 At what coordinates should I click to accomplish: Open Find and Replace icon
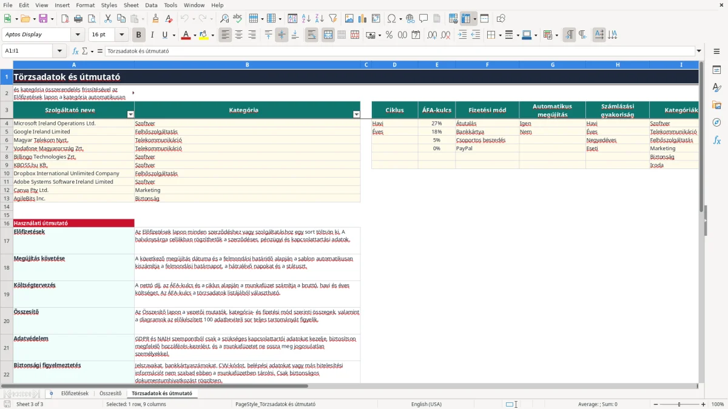tap(224, 19)
